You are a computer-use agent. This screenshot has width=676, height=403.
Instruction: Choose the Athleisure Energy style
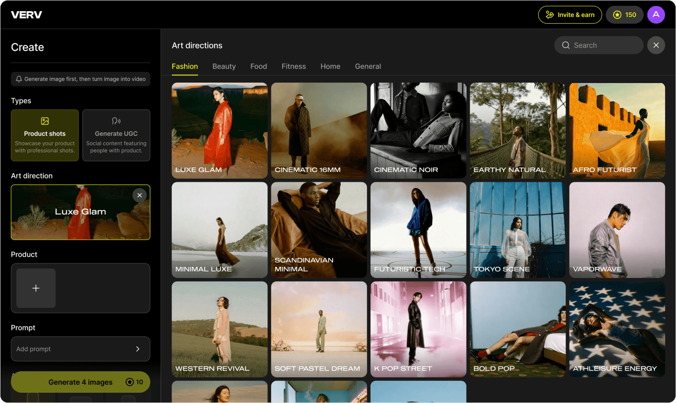pyautogui.click(x=617, y=329)
